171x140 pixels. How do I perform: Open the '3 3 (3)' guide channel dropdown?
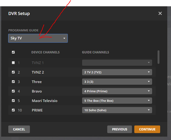point(117,82)
